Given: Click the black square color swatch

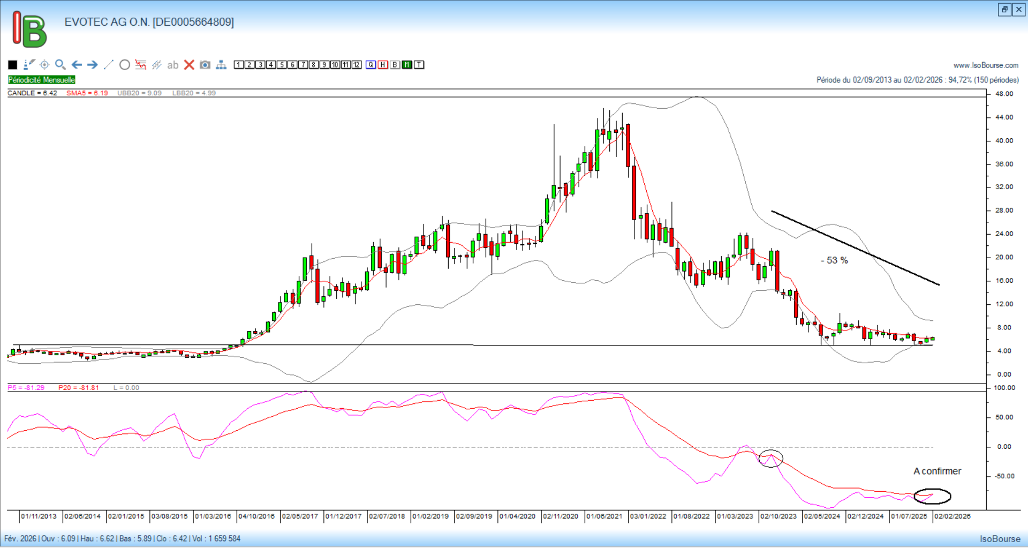Looking at the screenshot, I should pyautogui.click(x=13, y=65).
